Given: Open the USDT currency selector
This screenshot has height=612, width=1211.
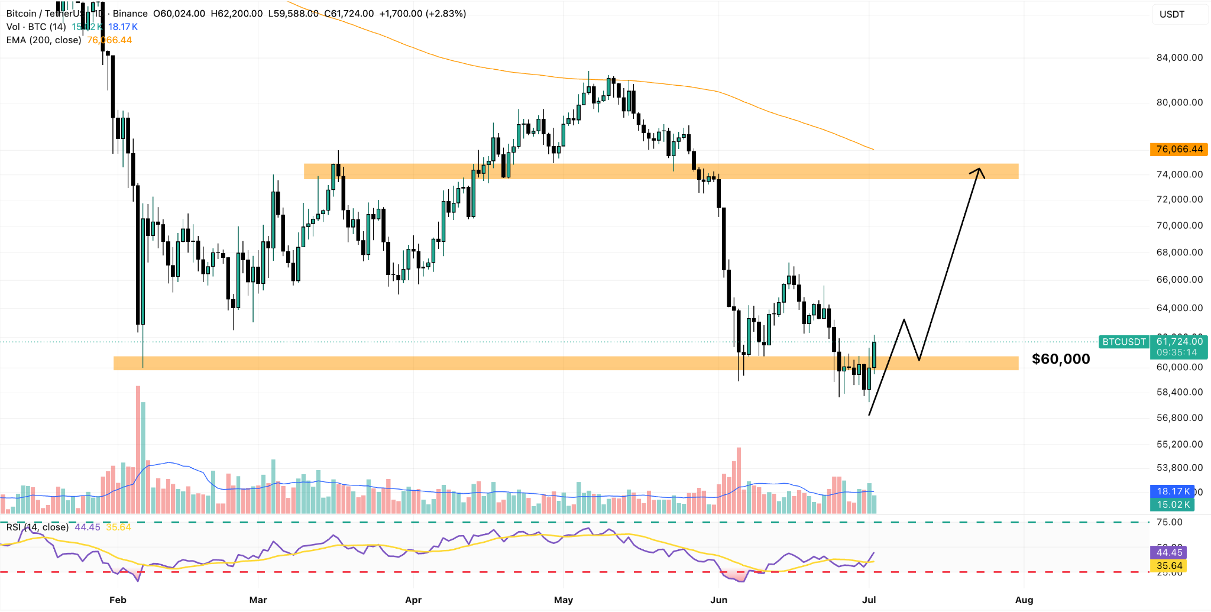Looking at the screenshot, I should (1179, 14).
